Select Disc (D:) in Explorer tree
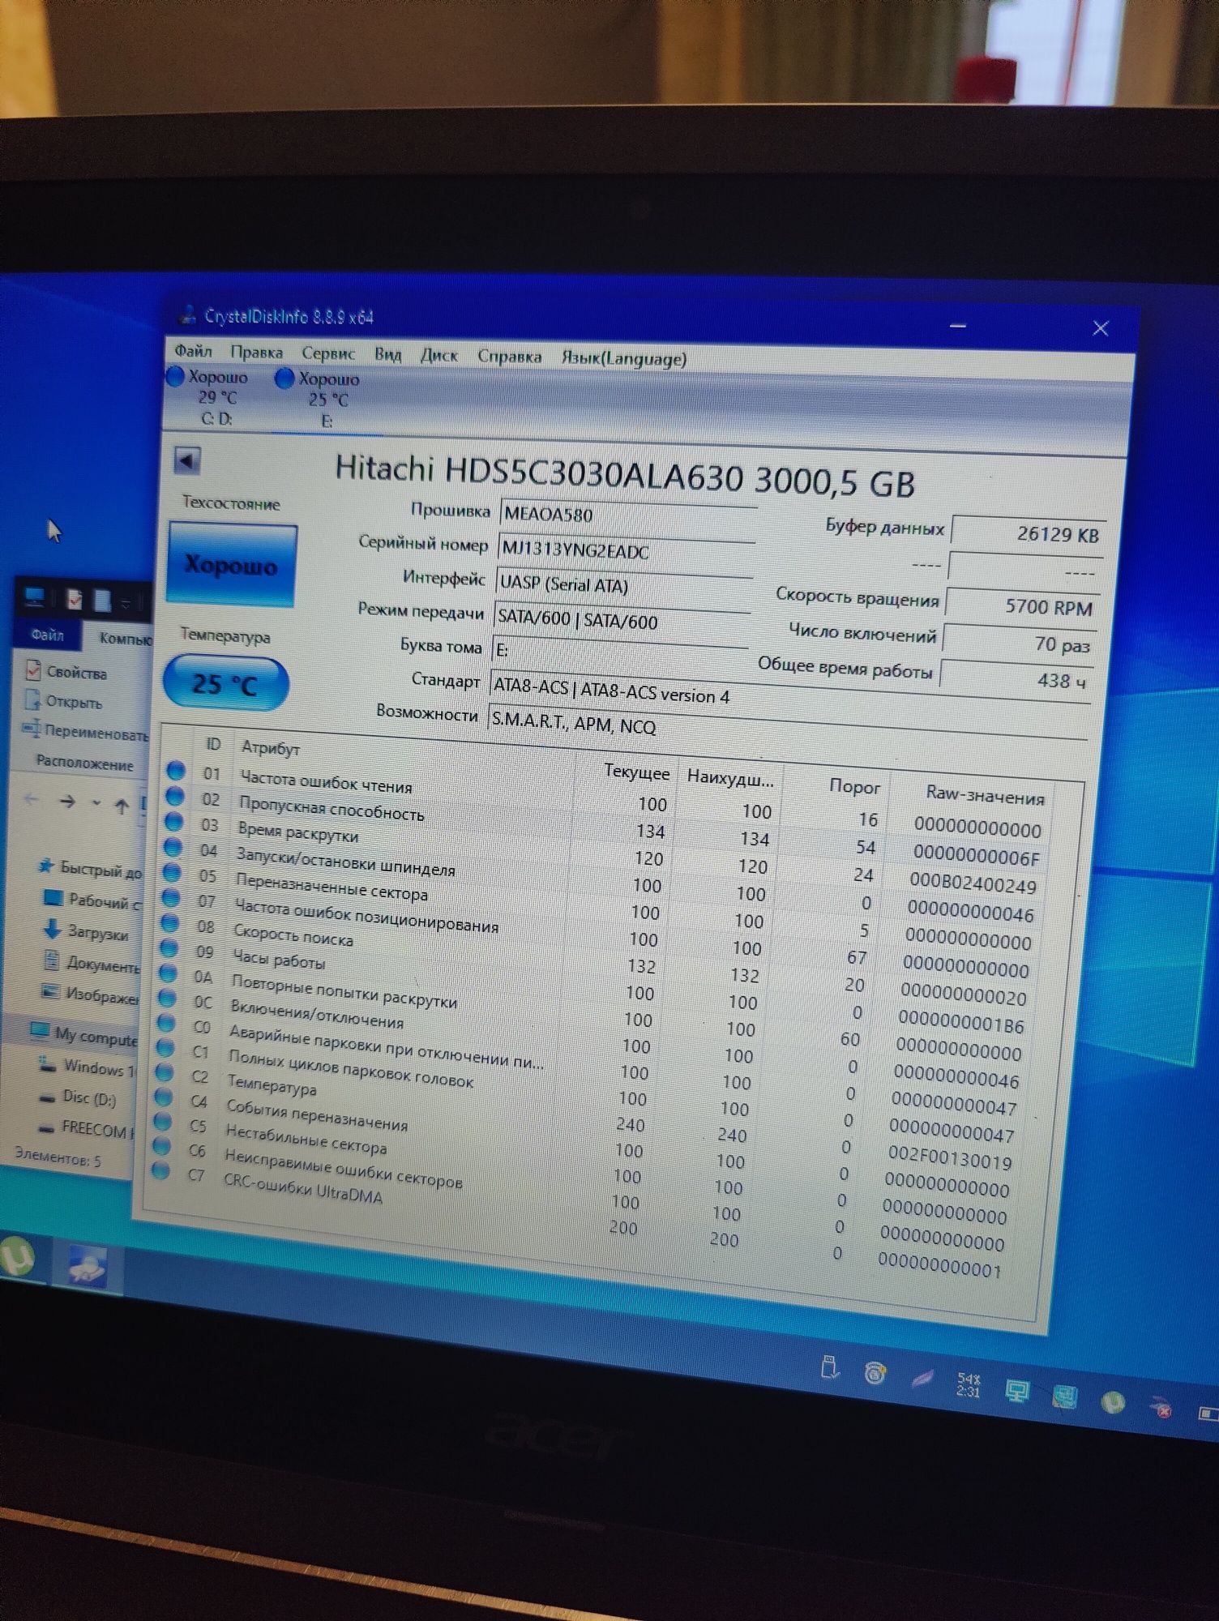This screenshot has width=1219, height=1621. point(78,1098)
